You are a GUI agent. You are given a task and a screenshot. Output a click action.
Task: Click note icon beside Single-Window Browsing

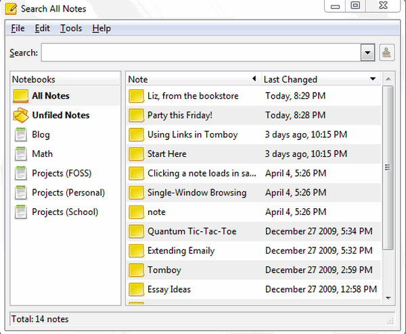pos(136,193)
